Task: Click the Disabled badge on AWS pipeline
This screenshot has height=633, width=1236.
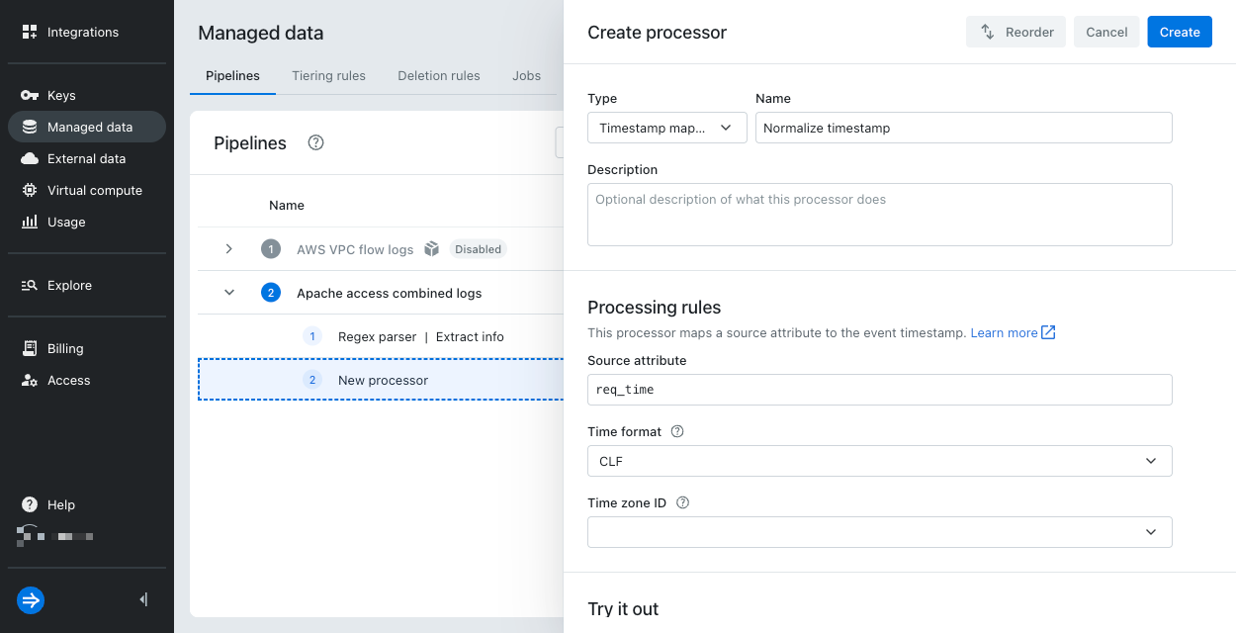Action: (x=479, y=249)
